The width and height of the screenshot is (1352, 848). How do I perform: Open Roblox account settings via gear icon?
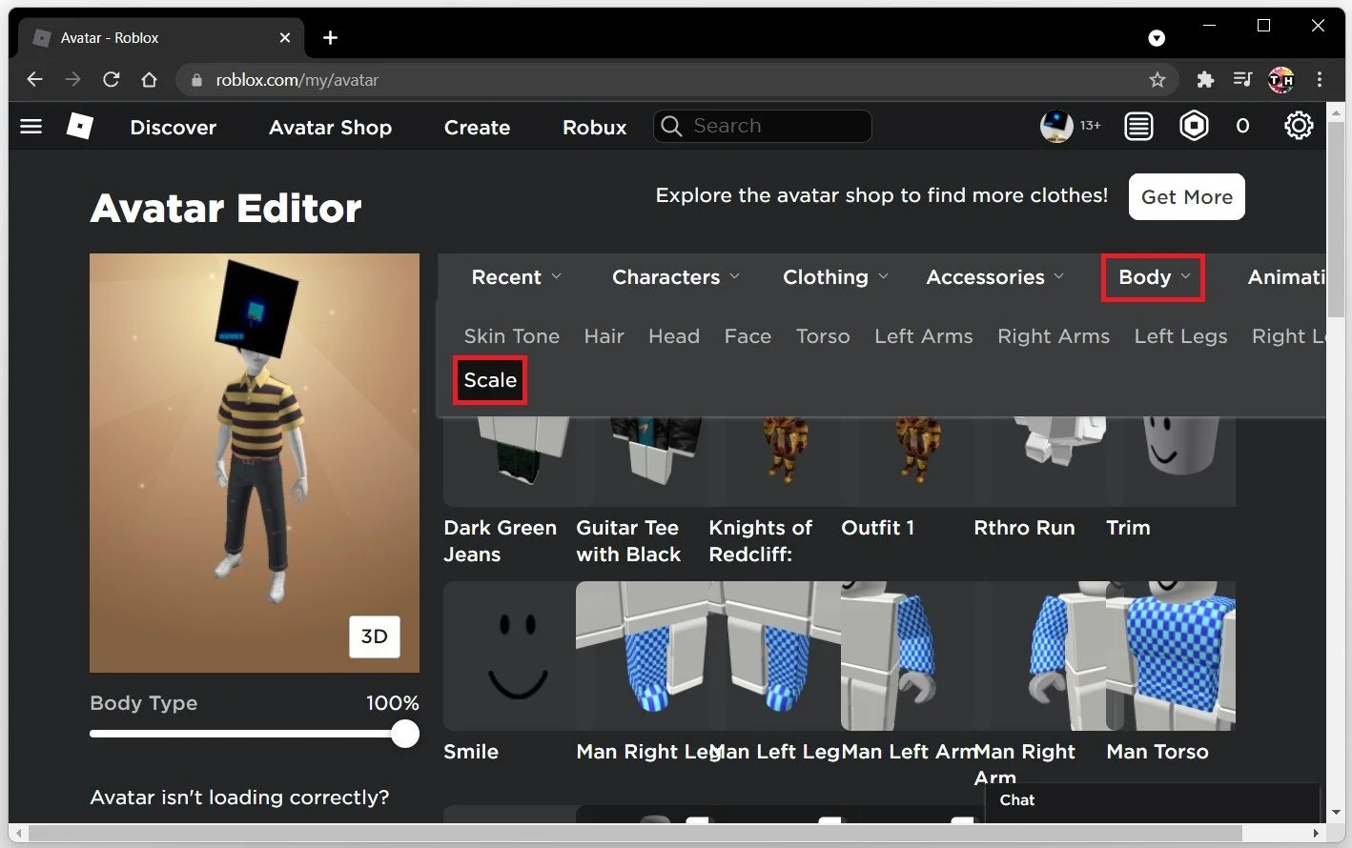point(1298,125)
